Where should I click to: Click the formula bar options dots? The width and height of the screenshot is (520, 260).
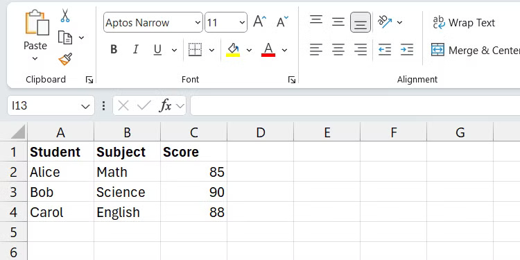click(104, 106)
